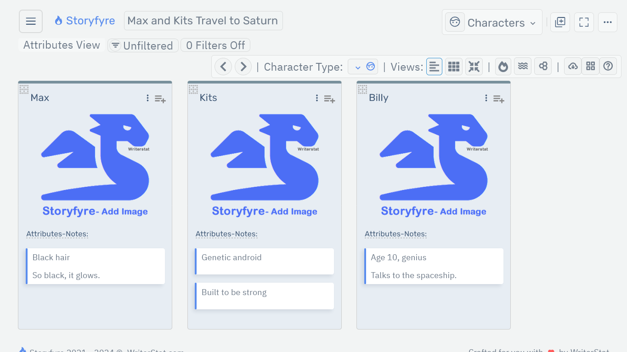
Task: Open the Character Type dropdown
Action: [x=363, y=67]
